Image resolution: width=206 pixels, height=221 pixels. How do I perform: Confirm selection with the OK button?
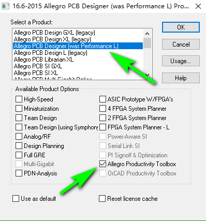click(x=181, y=27)
